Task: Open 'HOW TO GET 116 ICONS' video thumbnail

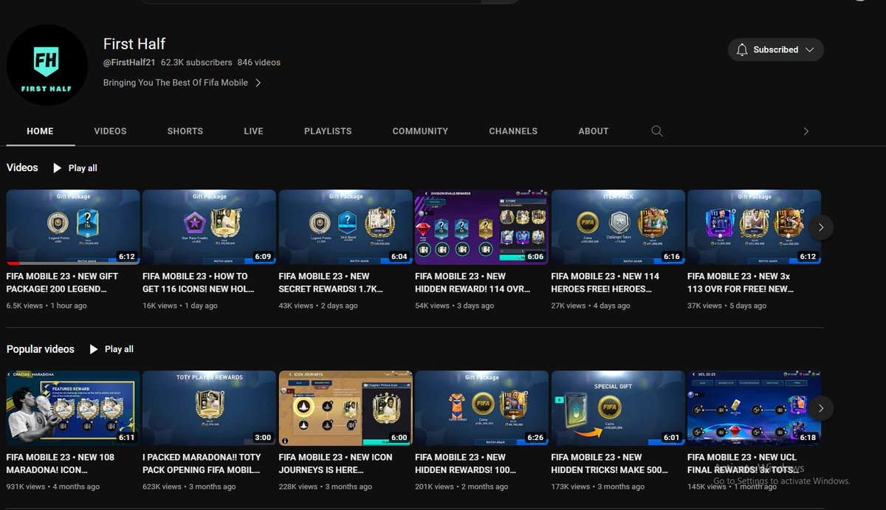Action: pos(209,227)
